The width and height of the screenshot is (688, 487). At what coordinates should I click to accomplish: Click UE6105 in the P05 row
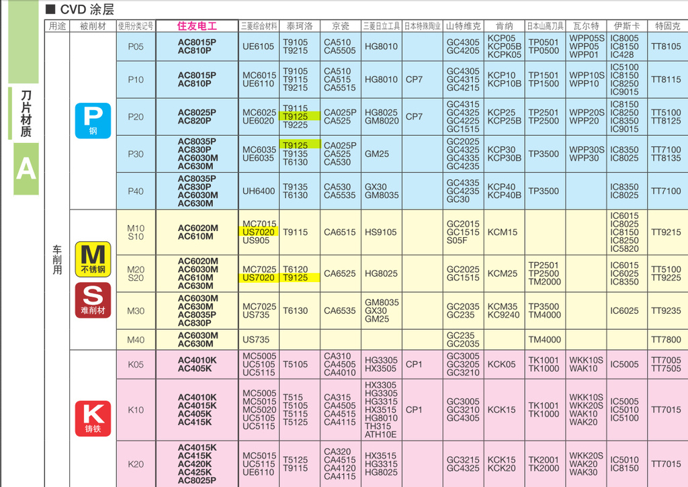pos(258,46)
